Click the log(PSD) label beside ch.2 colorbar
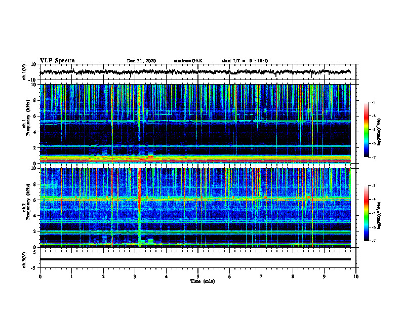Viewport: 401px width, 310px height. [379, 215]
